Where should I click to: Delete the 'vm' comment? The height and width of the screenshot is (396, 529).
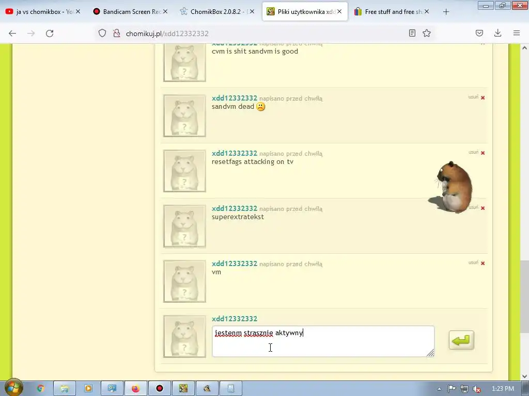(x=483, y=263)
